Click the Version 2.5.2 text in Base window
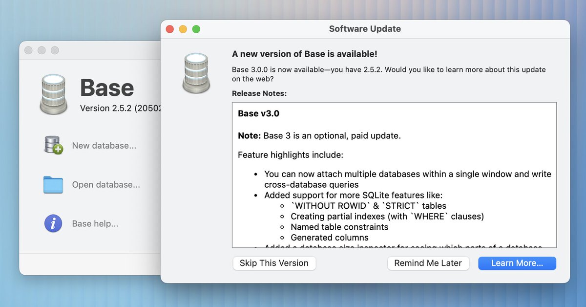Viewport: 586px width, 307px height. [x=120, y=108]
